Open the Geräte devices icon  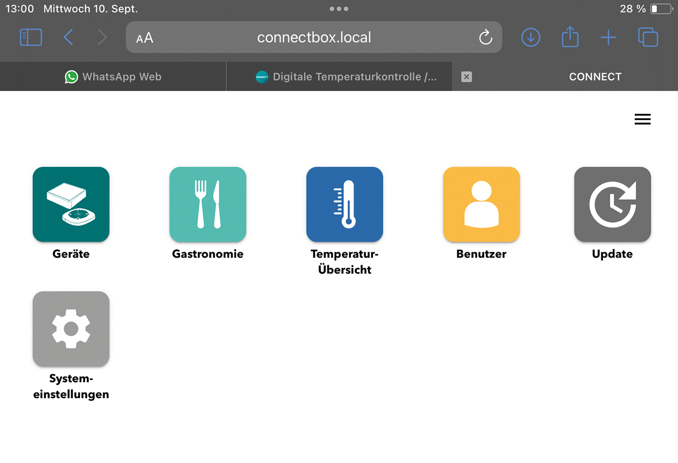(71, 204)
